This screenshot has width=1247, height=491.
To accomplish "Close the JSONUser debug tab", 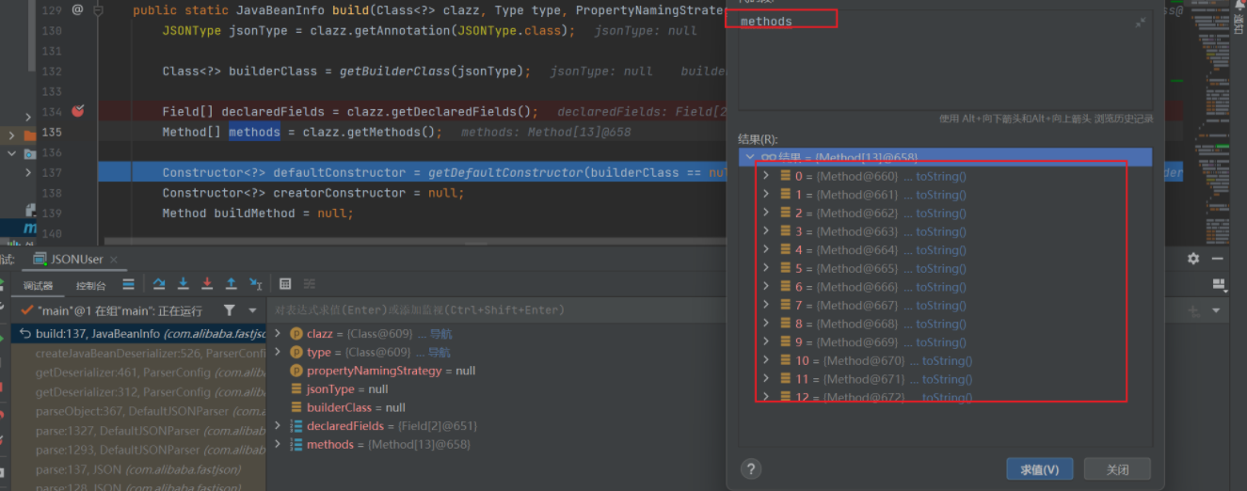I will tap(113, 260).
